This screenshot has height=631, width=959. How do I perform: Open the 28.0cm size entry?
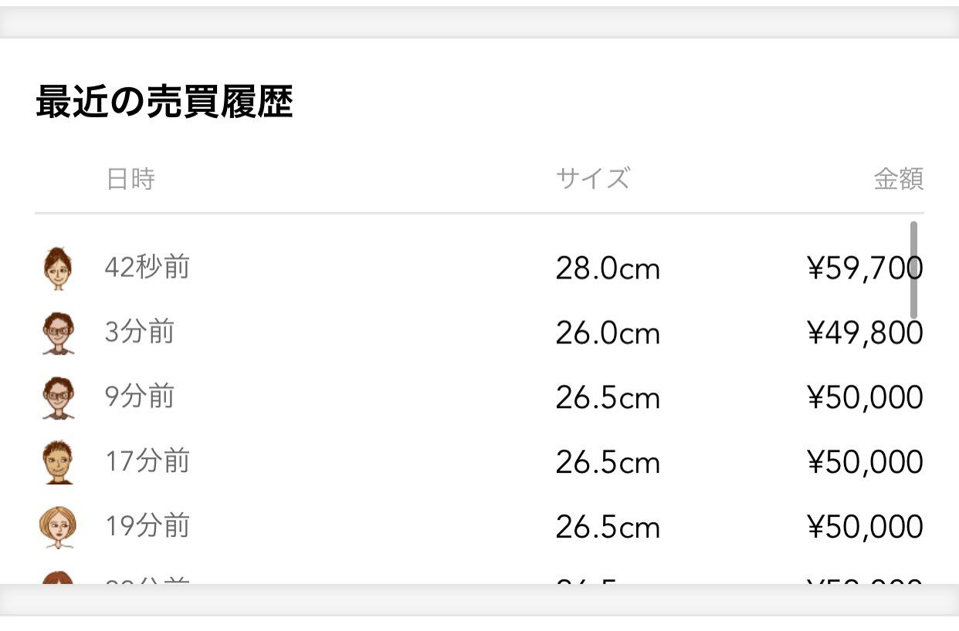coord(608,269)
